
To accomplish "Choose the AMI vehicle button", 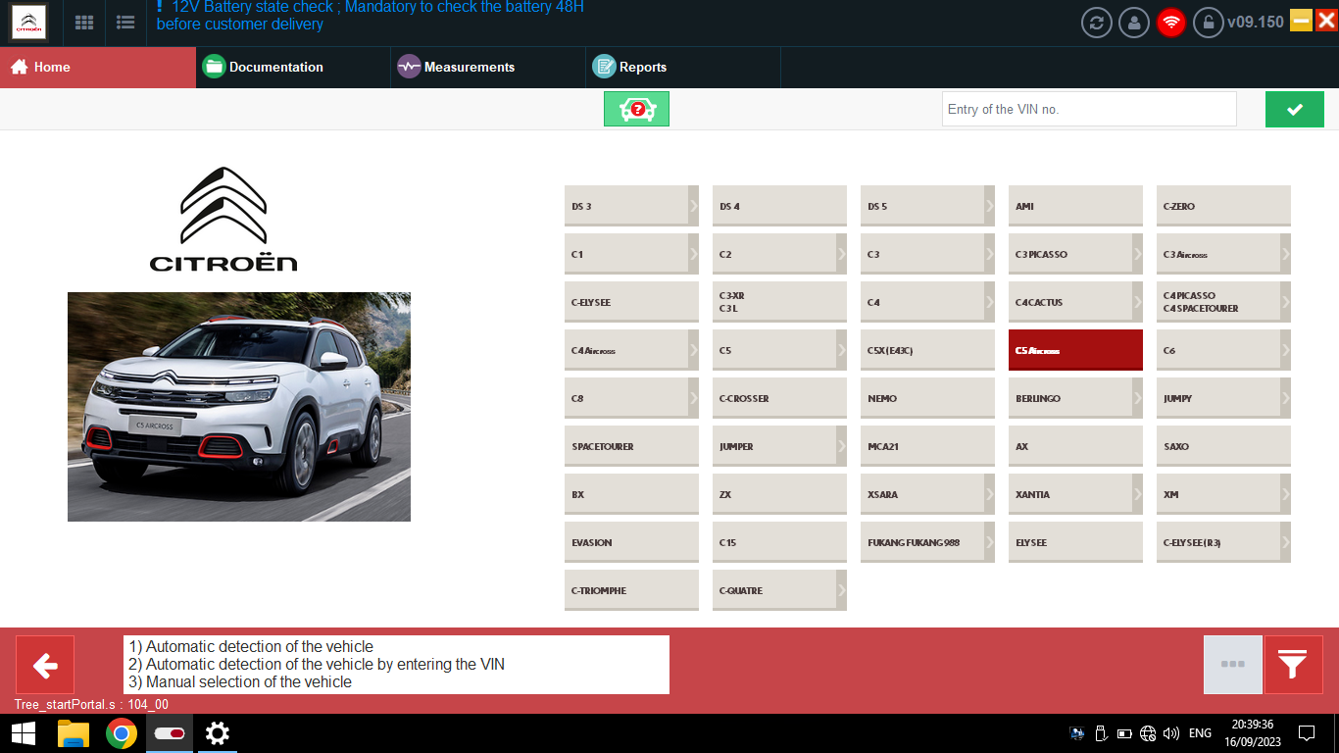I will pos(1075,206).
